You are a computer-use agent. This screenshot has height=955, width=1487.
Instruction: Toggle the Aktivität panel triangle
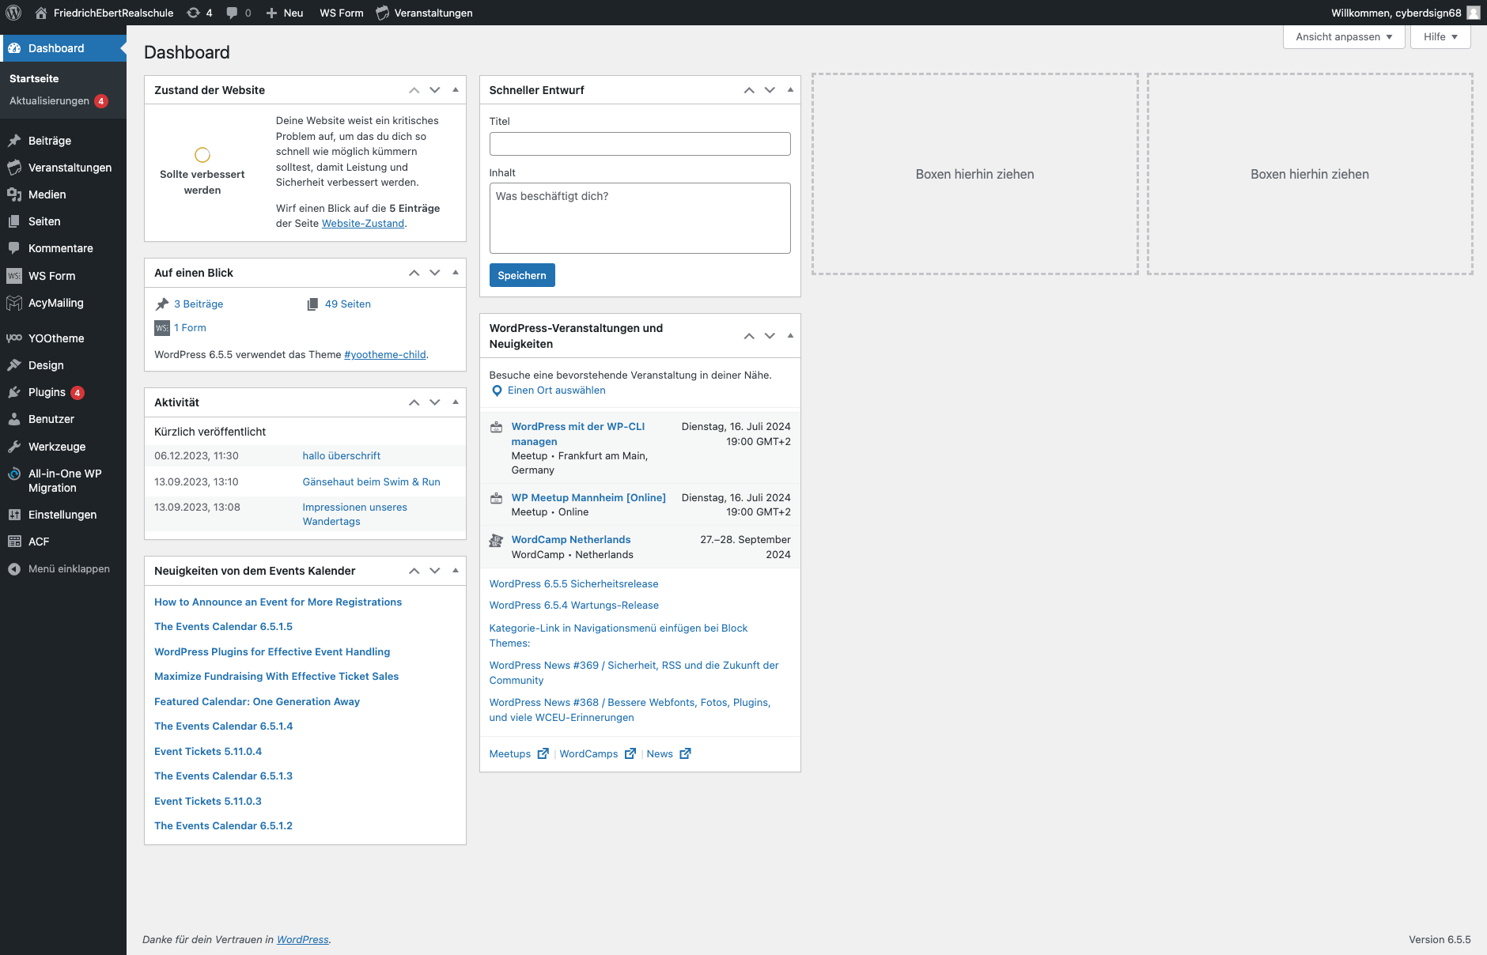pos(456,402)
